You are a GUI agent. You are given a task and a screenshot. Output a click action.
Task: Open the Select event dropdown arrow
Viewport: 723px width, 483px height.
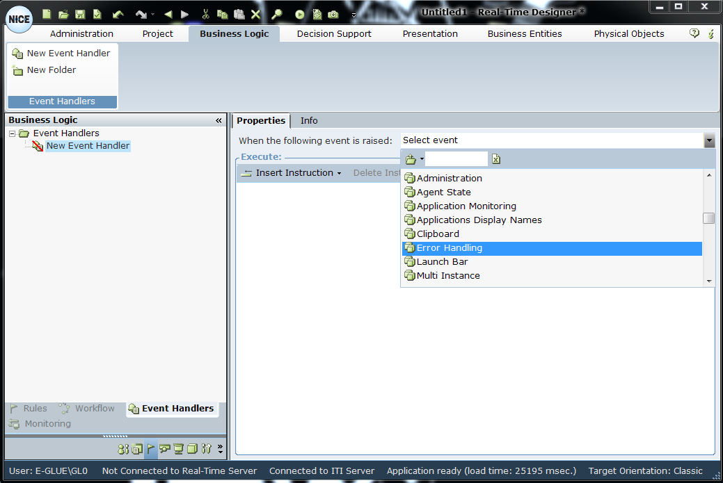(708, 140)
